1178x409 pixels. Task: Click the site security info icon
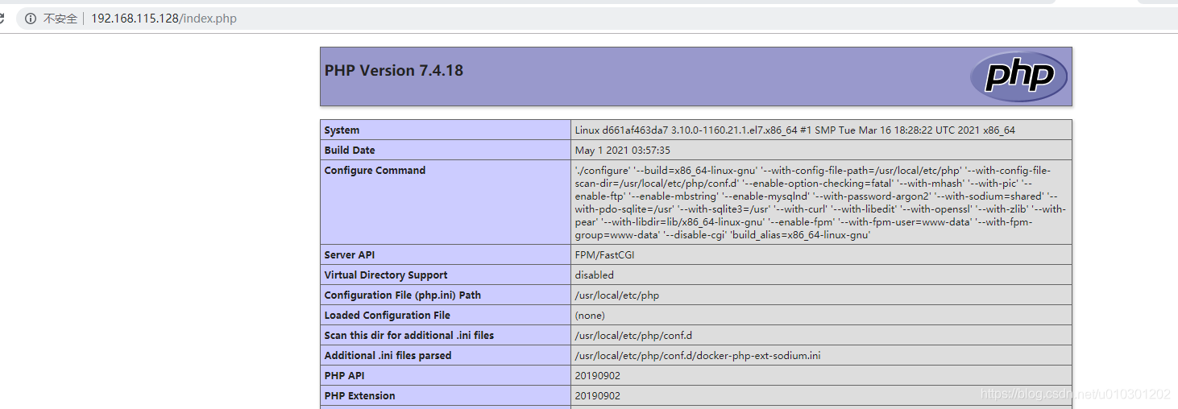tap(31, 19)
